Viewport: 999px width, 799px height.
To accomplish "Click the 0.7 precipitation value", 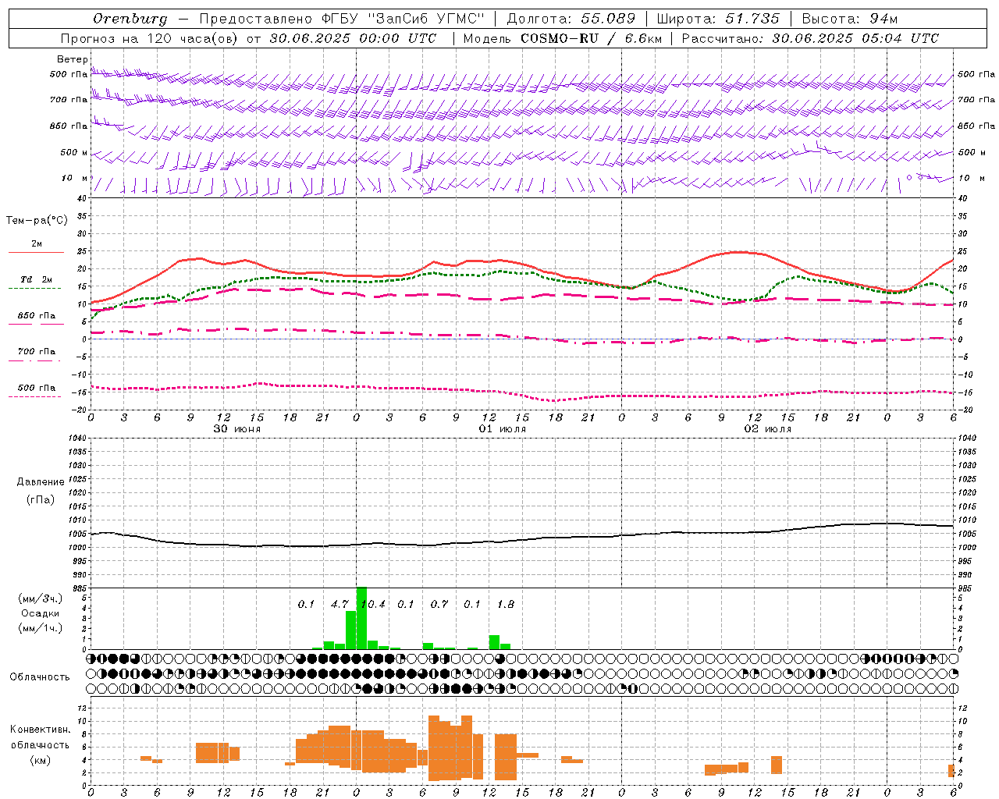I will click(439, 604).
